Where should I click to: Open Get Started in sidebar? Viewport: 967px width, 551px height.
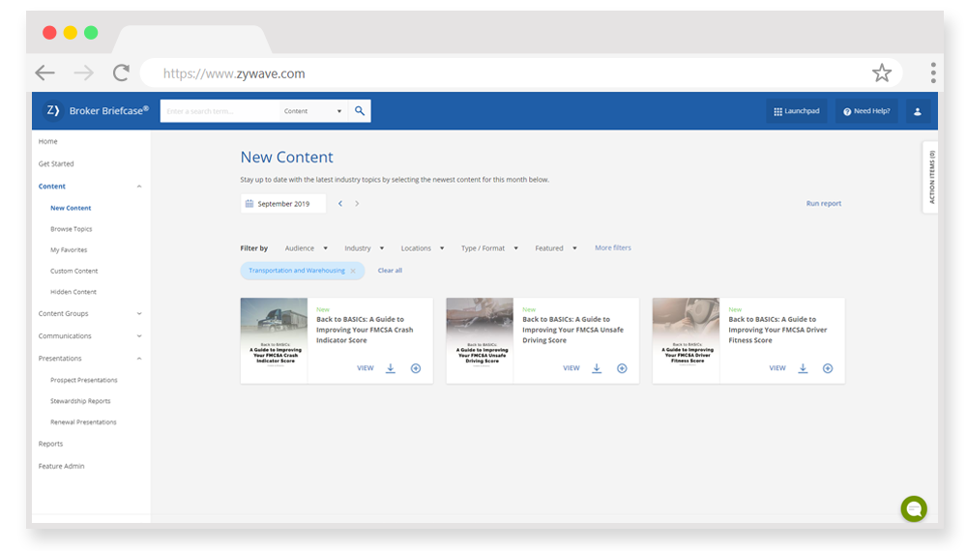(55, 164)
